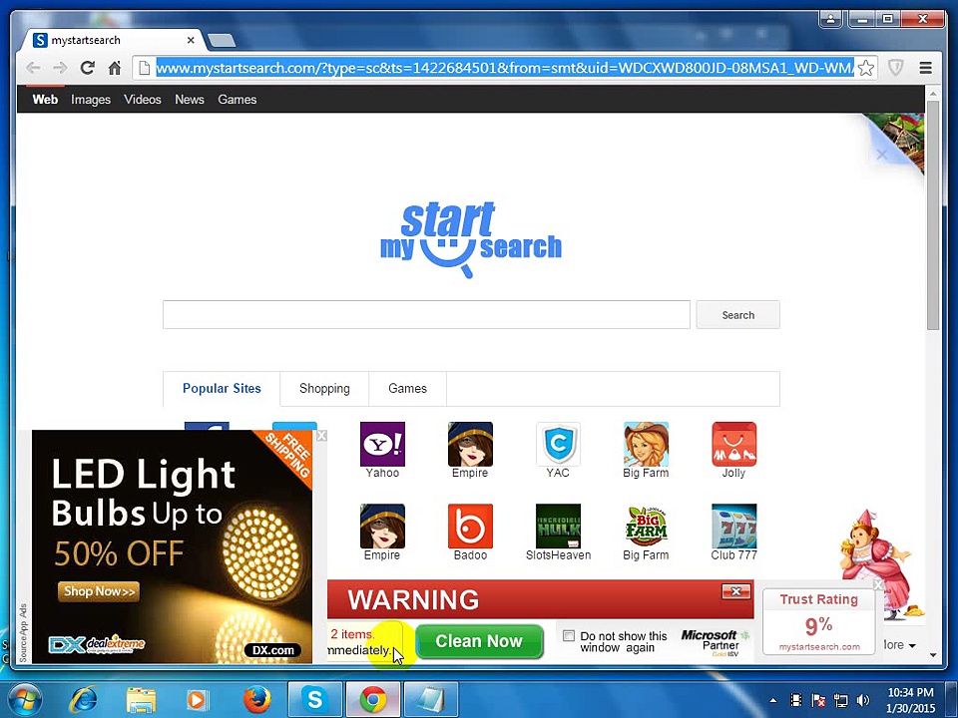Click the Search button

click(738, 315)
